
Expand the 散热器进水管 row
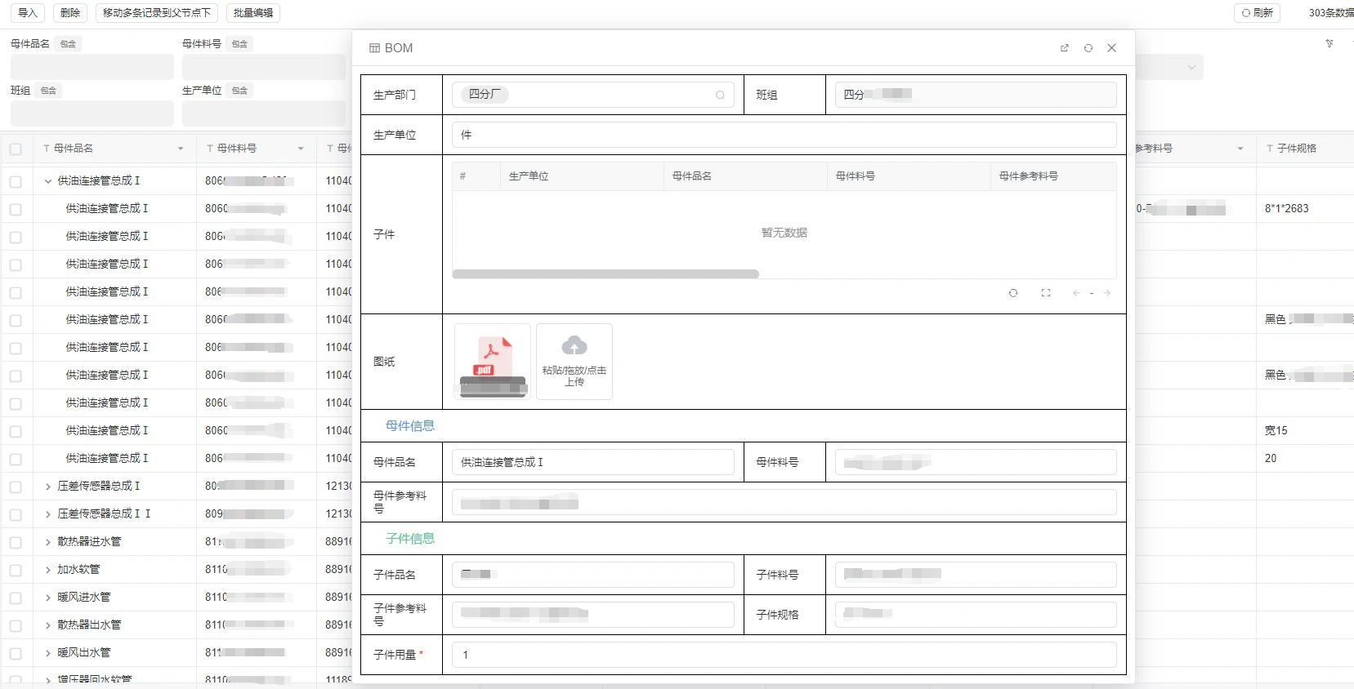[47, 542]
